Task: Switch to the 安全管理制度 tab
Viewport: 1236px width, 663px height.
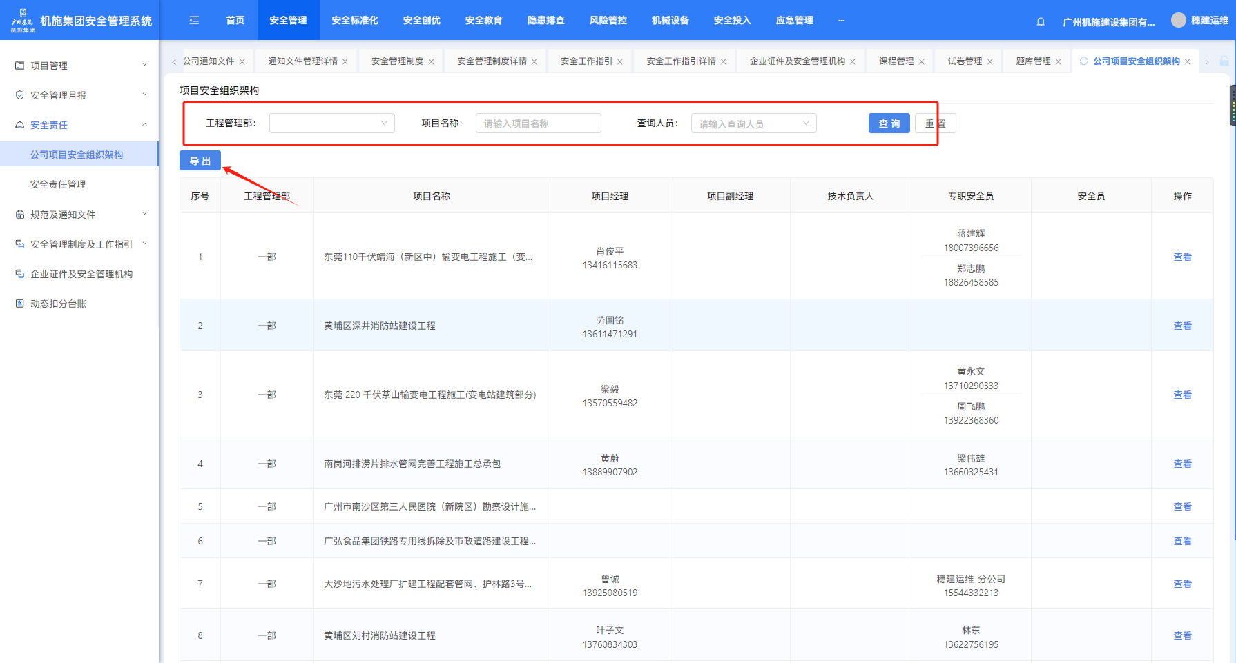Action: (x=397, y=61)
